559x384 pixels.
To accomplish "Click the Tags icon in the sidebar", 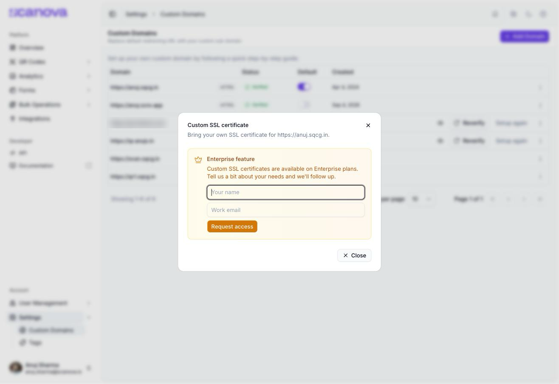I will [x=23, y=342].
